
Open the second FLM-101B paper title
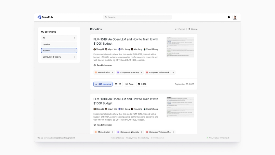coord(126,101)
